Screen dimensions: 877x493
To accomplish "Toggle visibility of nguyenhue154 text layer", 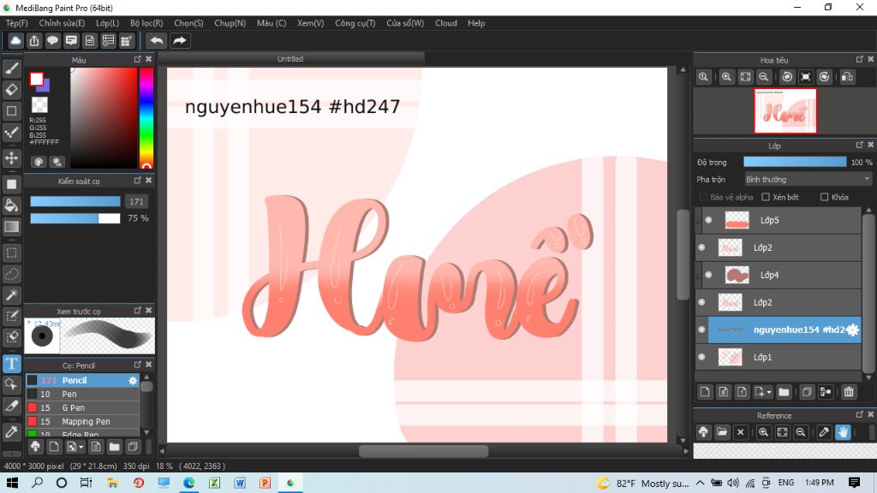I will 702,330.
